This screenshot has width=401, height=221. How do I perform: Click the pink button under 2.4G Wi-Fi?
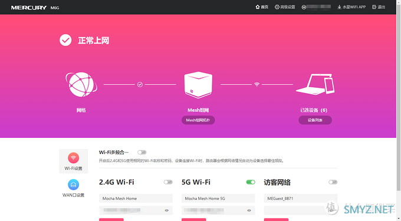point(111,219)
